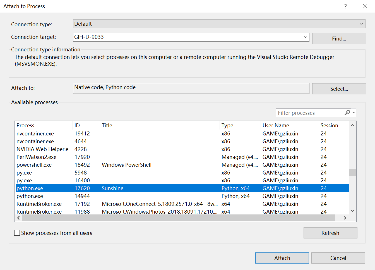Click the ID 17620 cell
The image size is (375, 270).
[82, 188]
